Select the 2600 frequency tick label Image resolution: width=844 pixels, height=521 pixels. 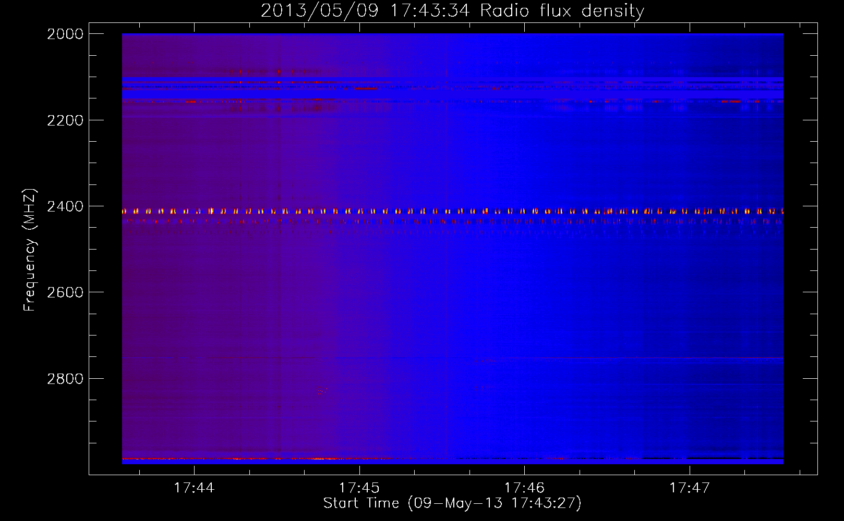click(65, 292)
